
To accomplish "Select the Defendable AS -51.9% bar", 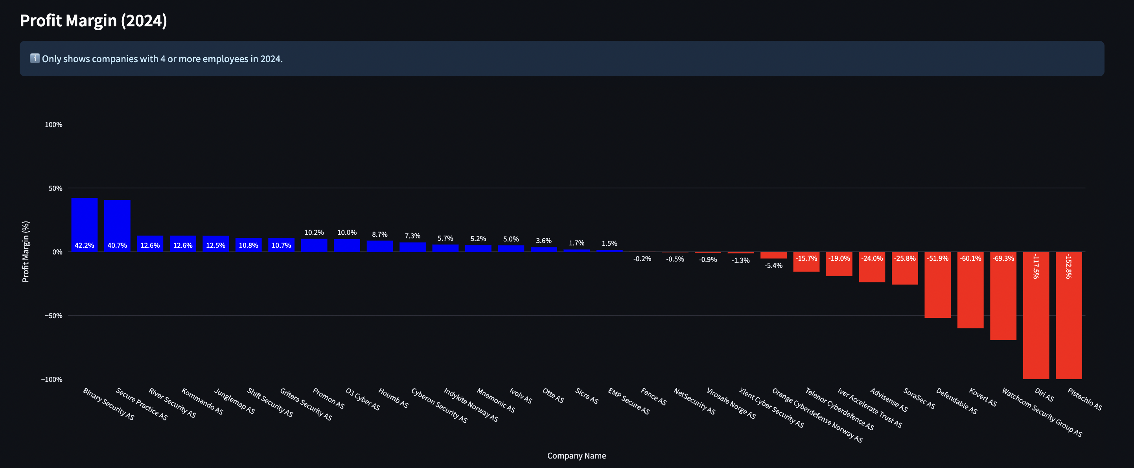I will tap(938, 285).
